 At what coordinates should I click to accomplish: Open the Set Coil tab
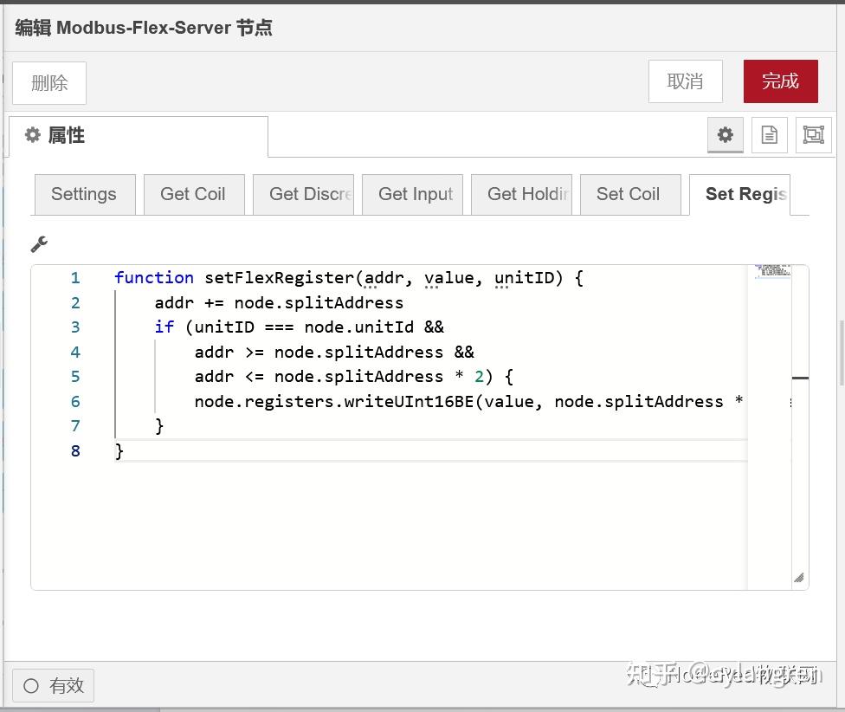[629, 194]
